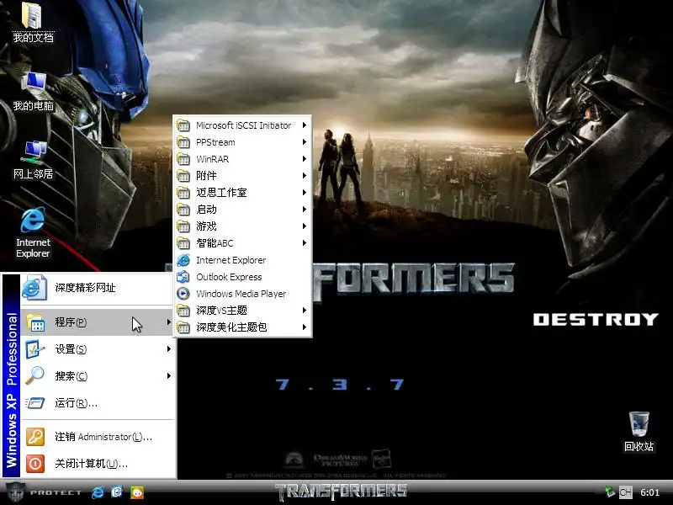
Task: Open 网上邻居 desktop icon
Action: tap(33, 160)
